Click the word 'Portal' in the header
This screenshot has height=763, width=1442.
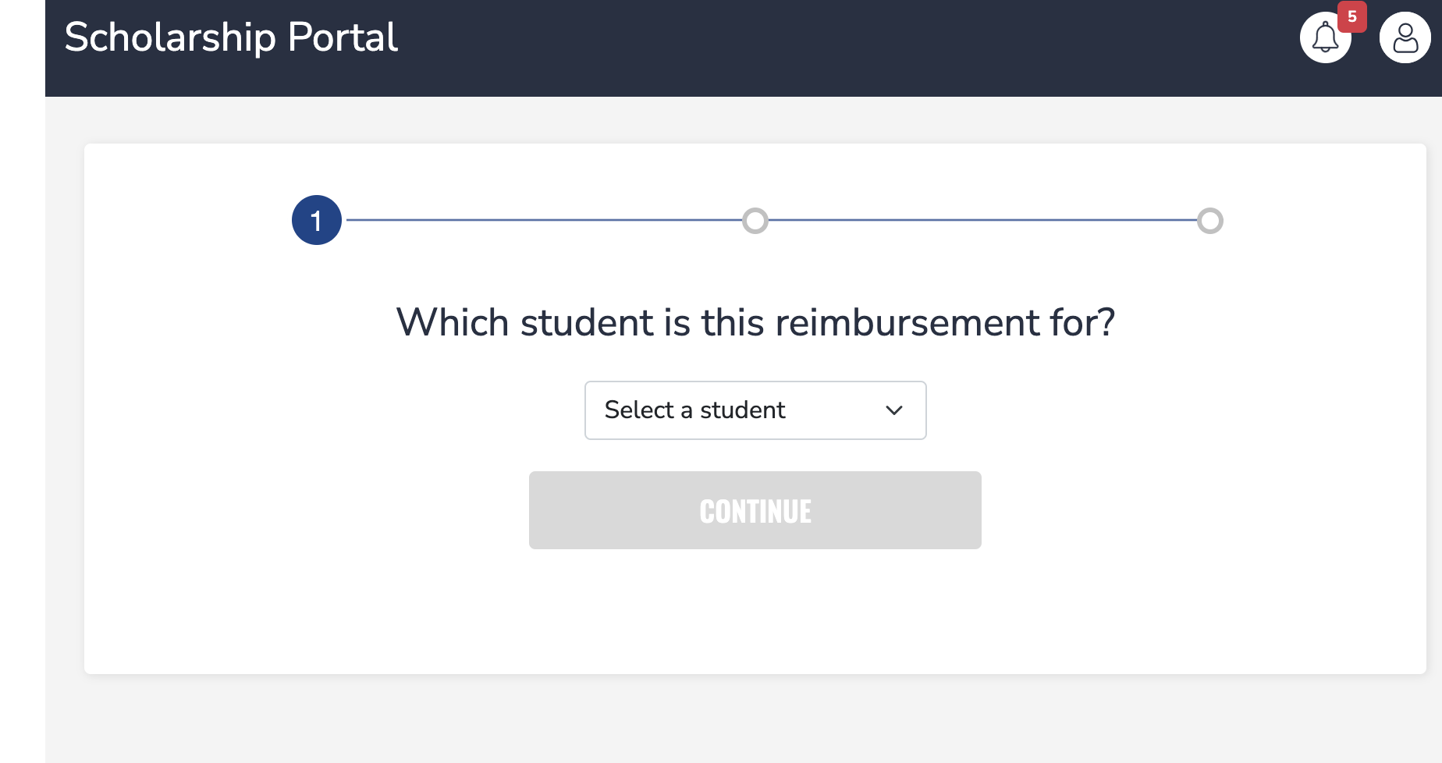(x=343, y=37)
